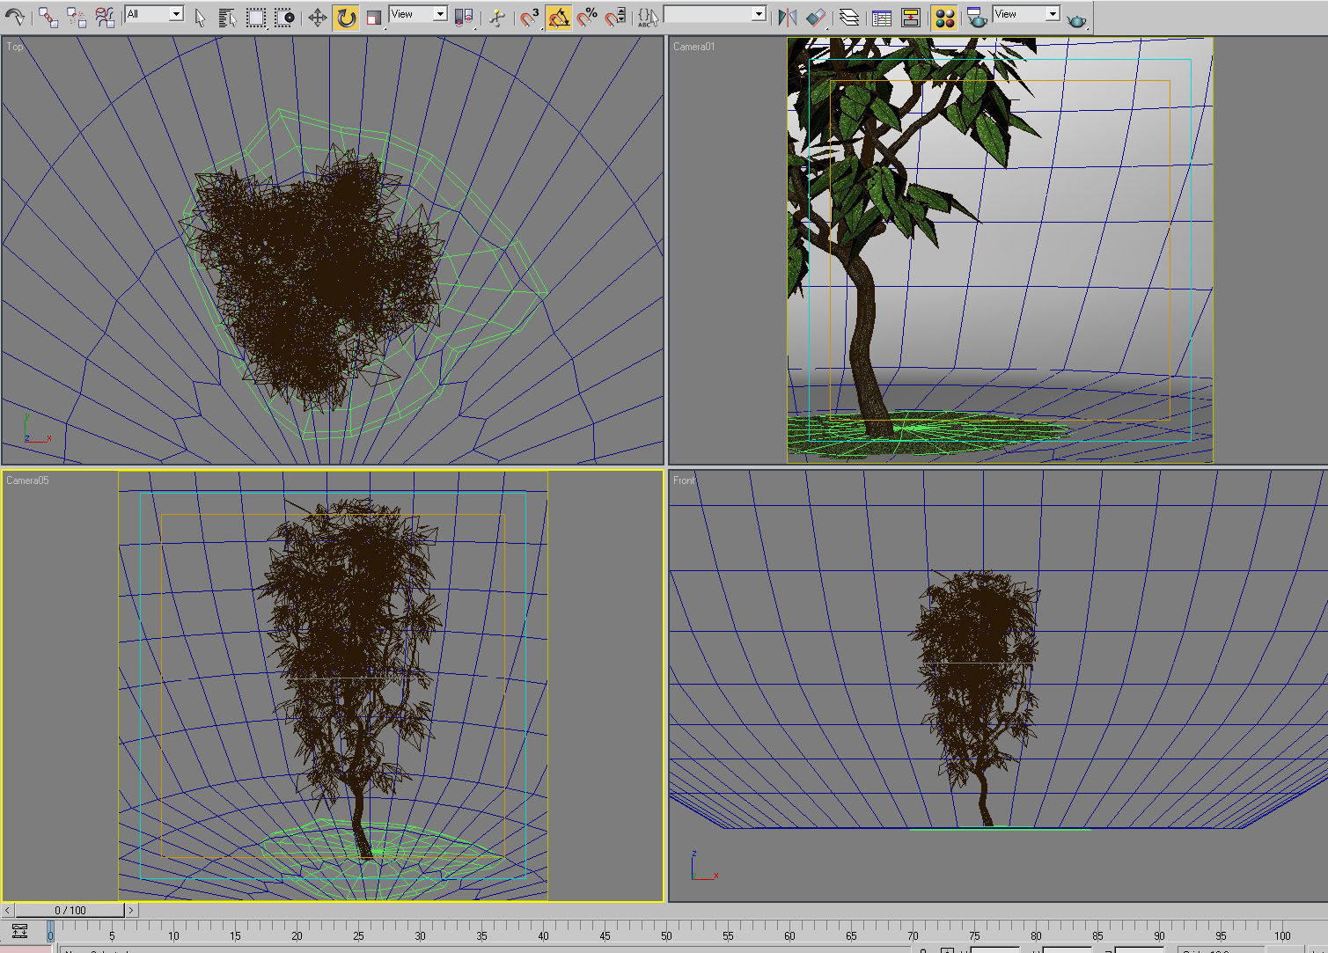Toggle Window/Crossing selection mode
This screenshot has width=1328, height=953.
(x=283, y=18)
